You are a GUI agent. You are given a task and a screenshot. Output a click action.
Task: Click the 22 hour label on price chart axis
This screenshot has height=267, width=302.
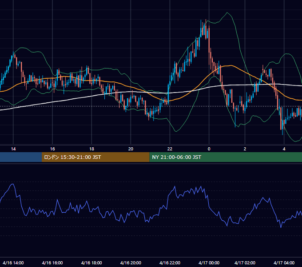click(170, 149)
